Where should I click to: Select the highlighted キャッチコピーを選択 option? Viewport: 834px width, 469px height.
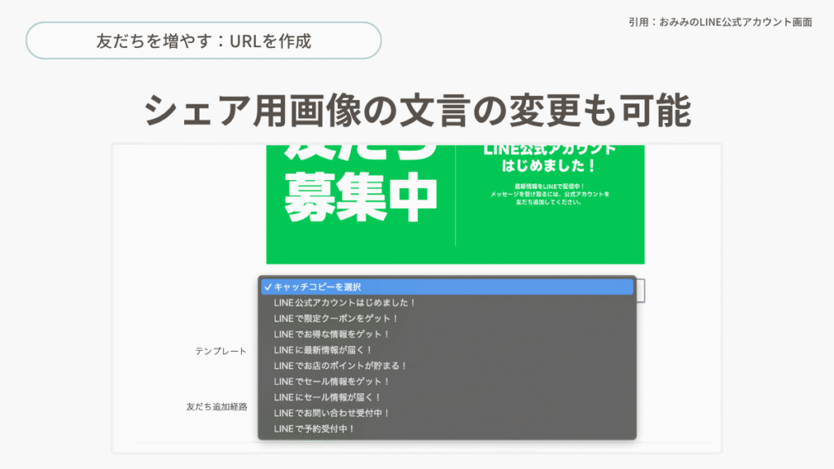[x=318, y=287]
